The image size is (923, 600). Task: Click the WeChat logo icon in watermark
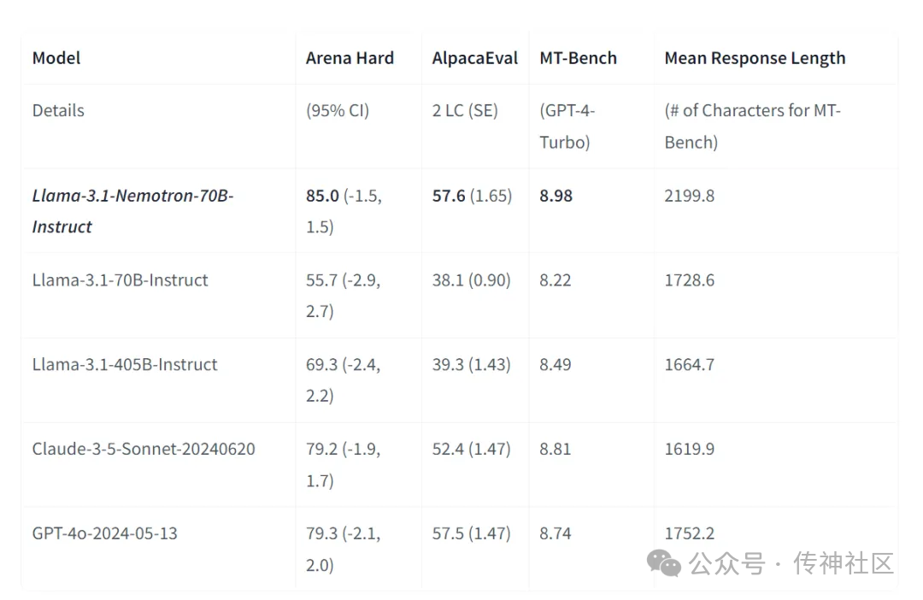pyautogui.click(x=663, y=563)
